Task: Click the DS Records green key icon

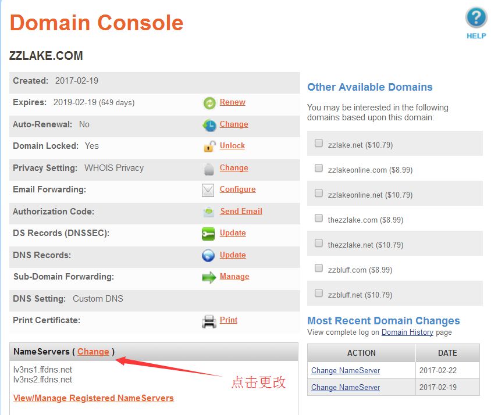Action: point(208,234)
